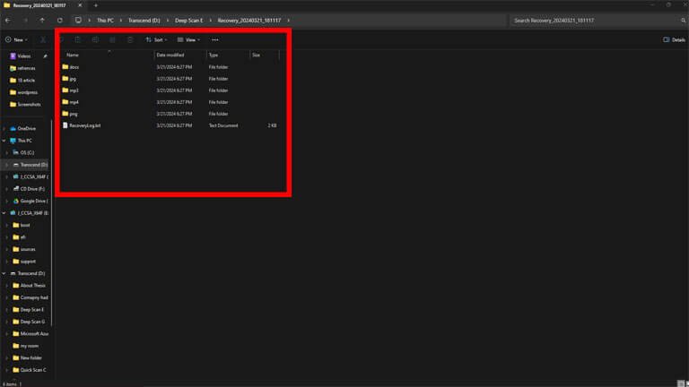This screenshot has width=689, height=387.
Task: Open the wordpress folder in sidebar
Action: point(27,92)
